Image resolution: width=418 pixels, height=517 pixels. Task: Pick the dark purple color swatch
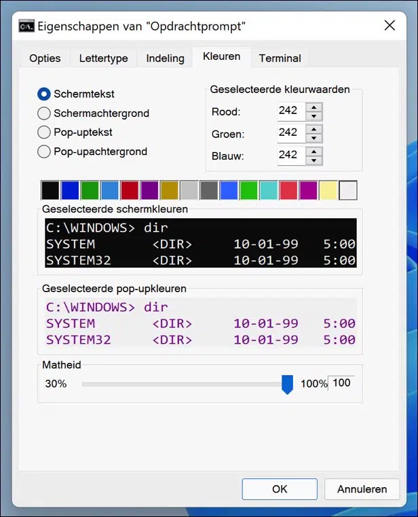[x=149, y=190]
